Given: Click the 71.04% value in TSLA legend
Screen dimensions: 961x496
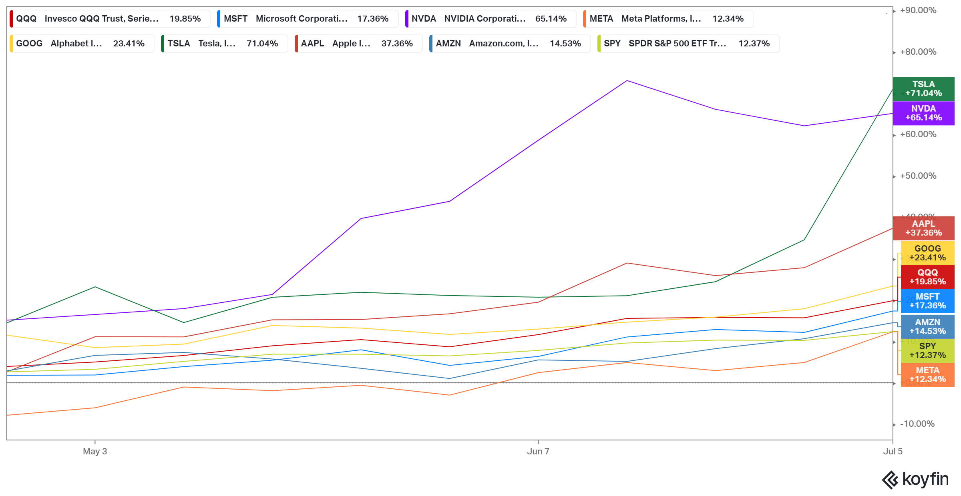Looking at the screenshot, I should 262,44.
